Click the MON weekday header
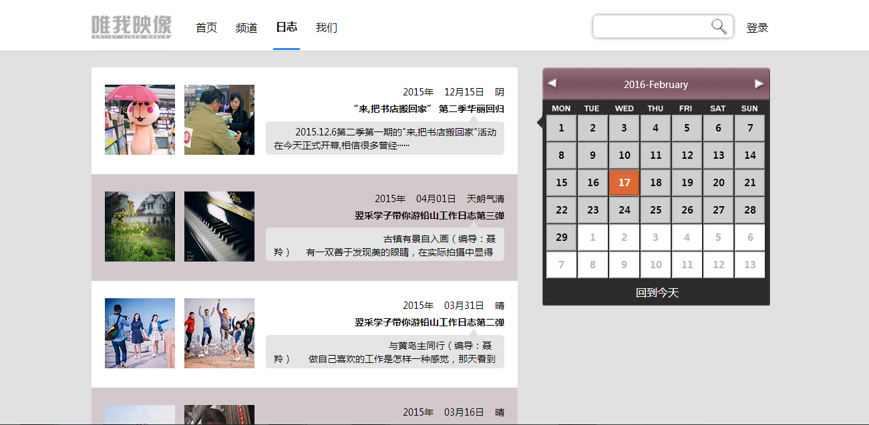Viewport: 869px width, 425px height. pos(562,108)
